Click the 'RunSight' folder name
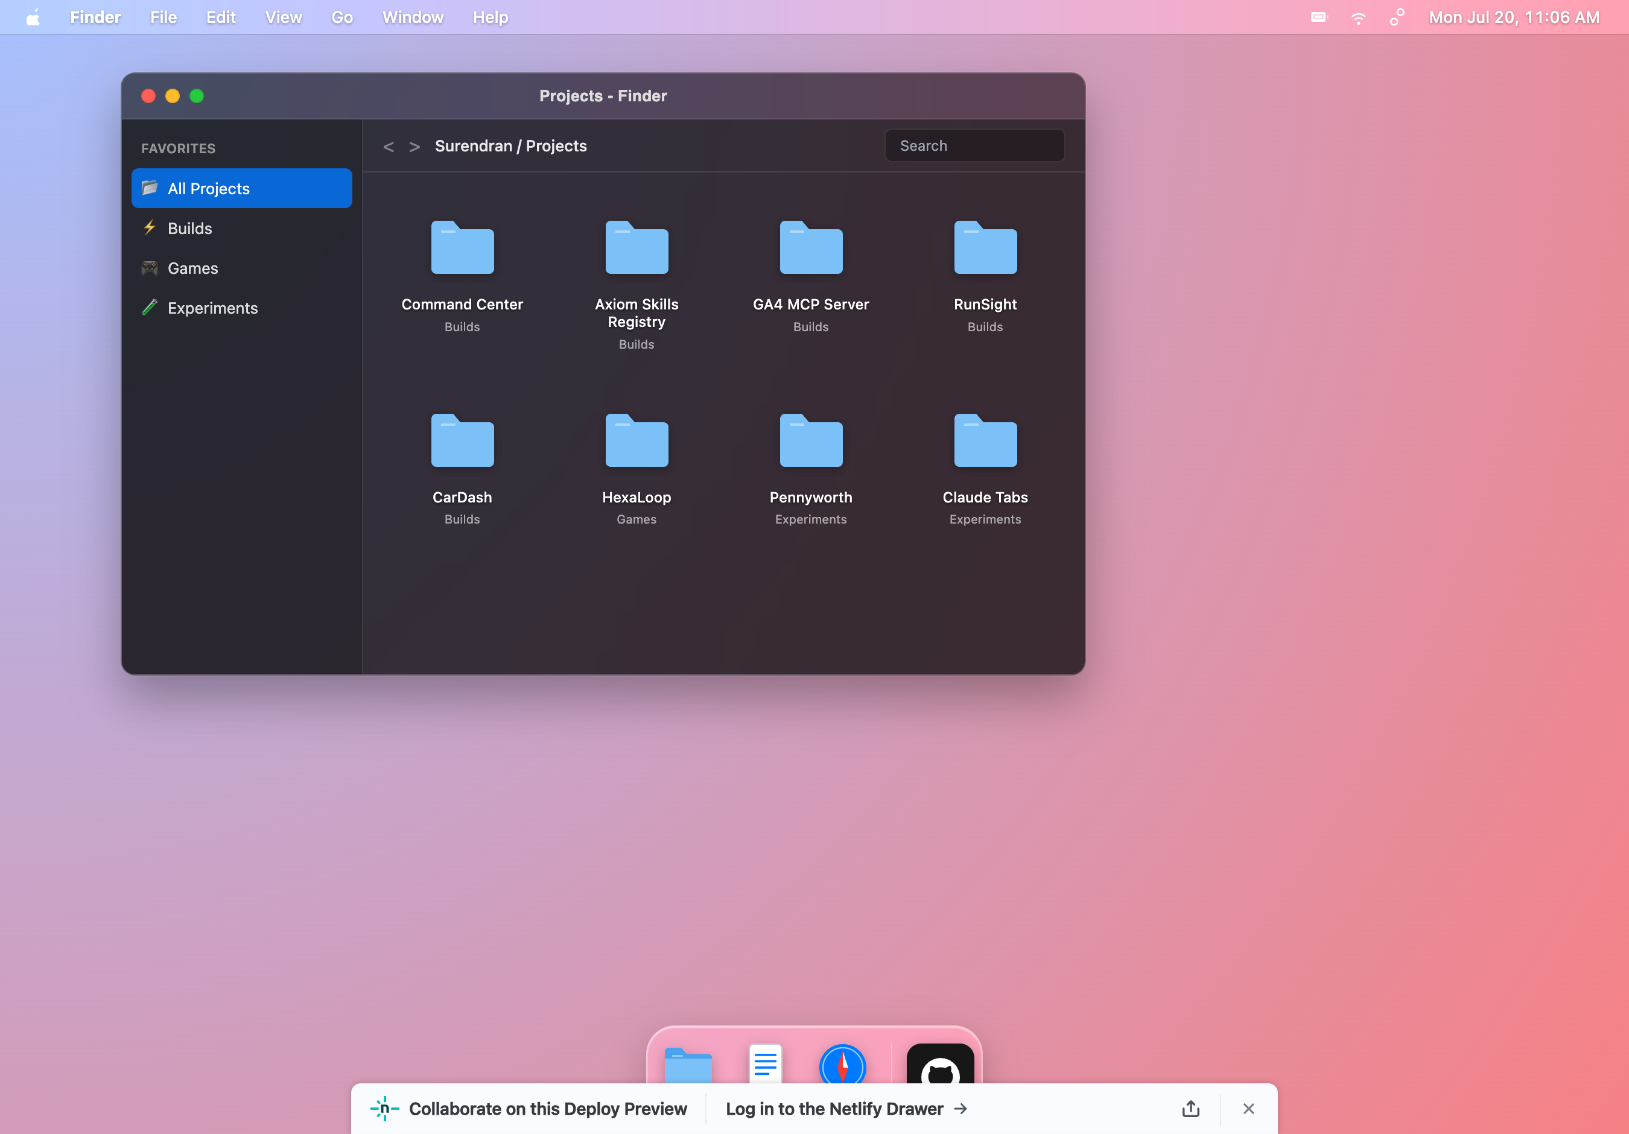This screenshot has width=1629, height=1134. 985,304
